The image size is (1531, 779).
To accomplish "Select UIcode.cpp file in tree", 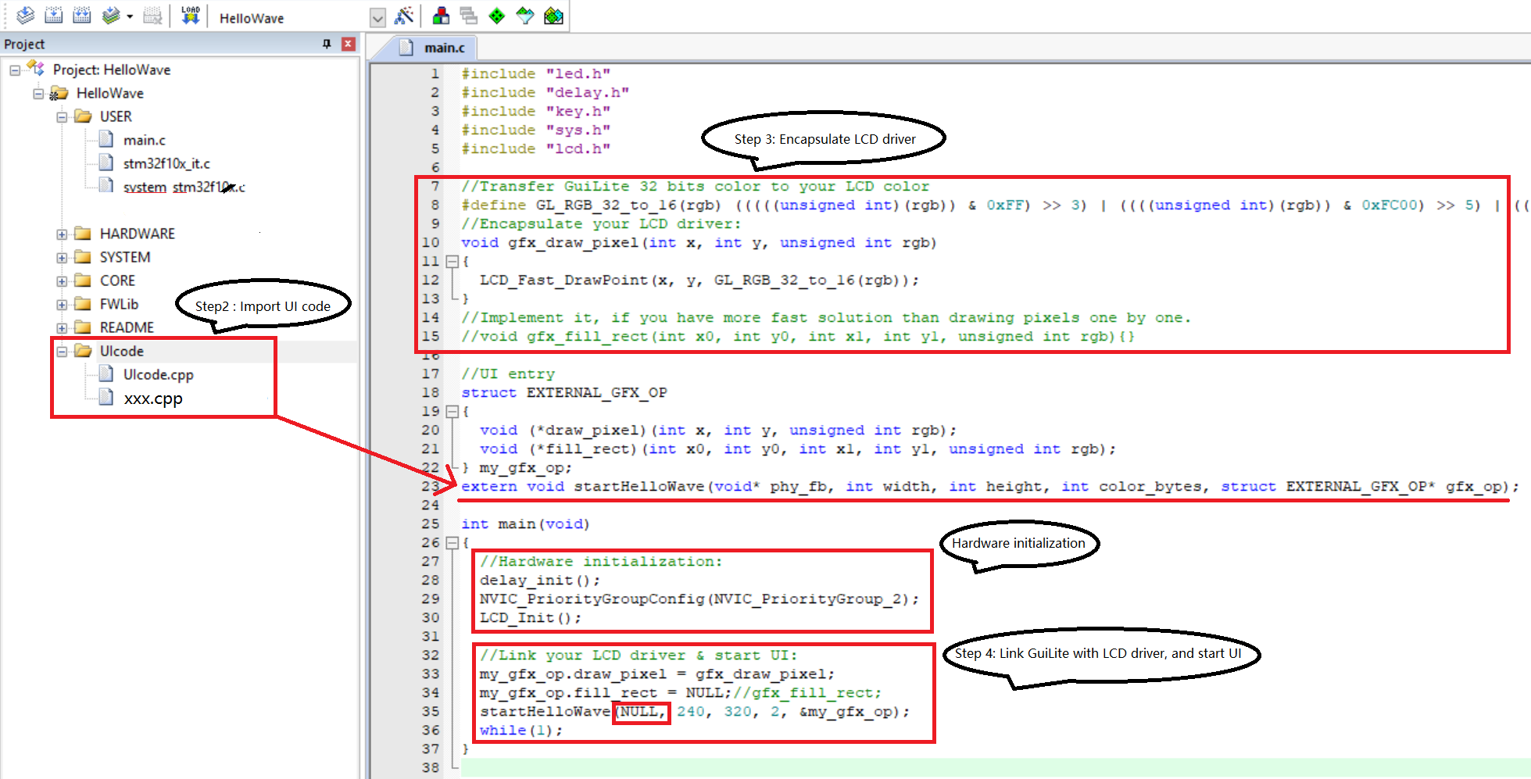I will (159, 374).
